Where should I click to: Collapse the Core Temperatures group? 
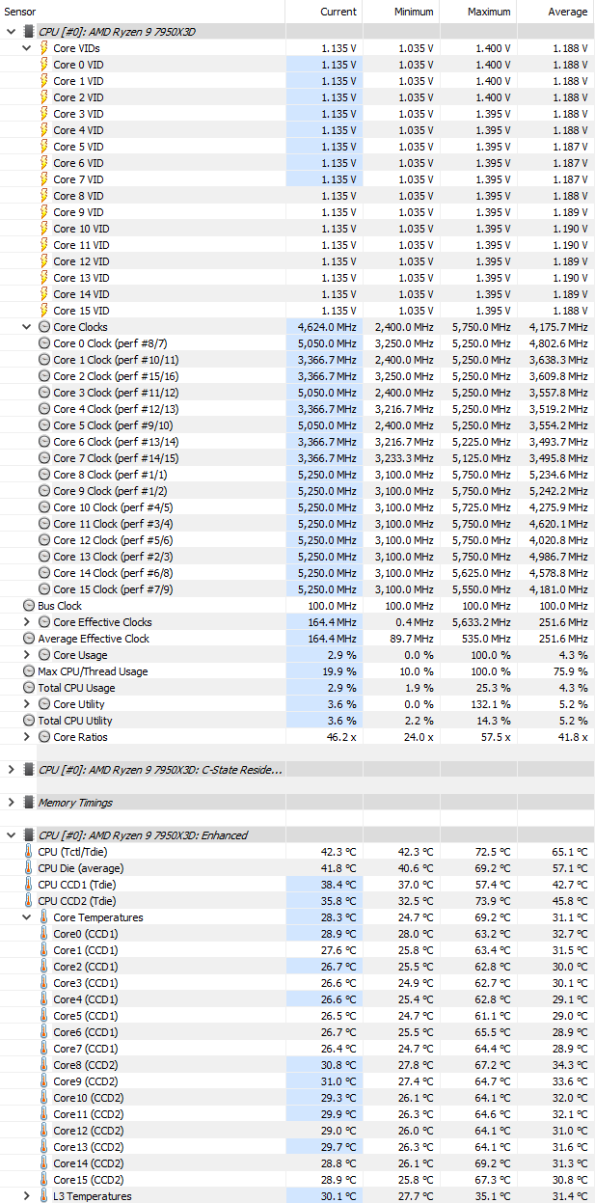tap(26, 917)
